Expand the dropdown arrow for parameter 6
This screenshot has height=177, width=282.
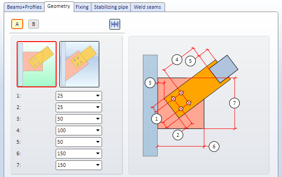click(98, 153)
